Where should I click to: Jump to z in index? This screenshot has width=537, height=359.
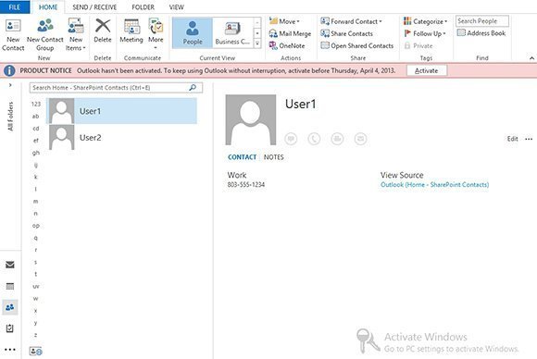35,335
